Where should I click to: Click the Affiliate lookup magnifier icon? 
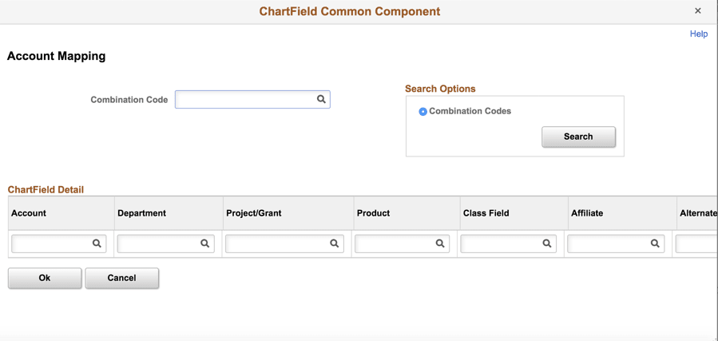655,244
